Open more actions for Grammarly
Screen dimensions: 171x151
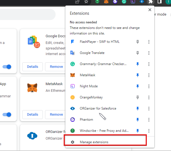149,64
